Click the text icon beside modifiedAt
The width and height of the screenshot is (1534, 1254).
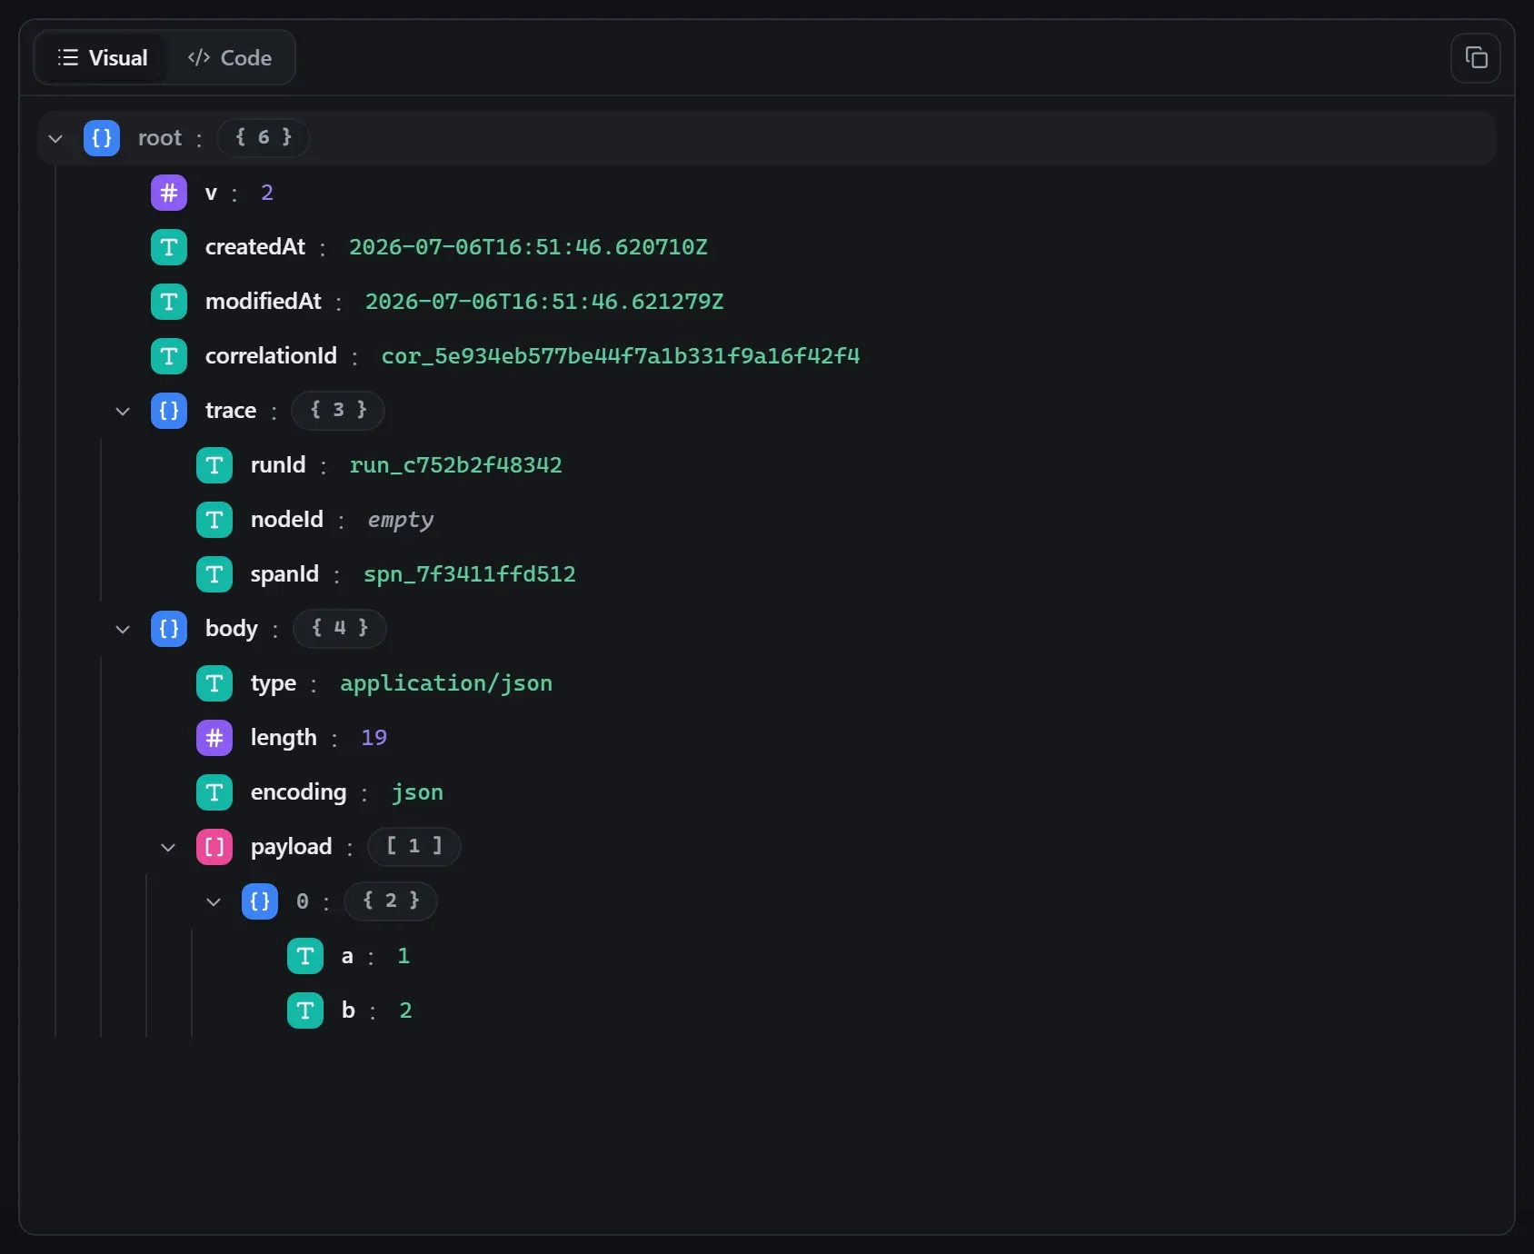point(169,302)
